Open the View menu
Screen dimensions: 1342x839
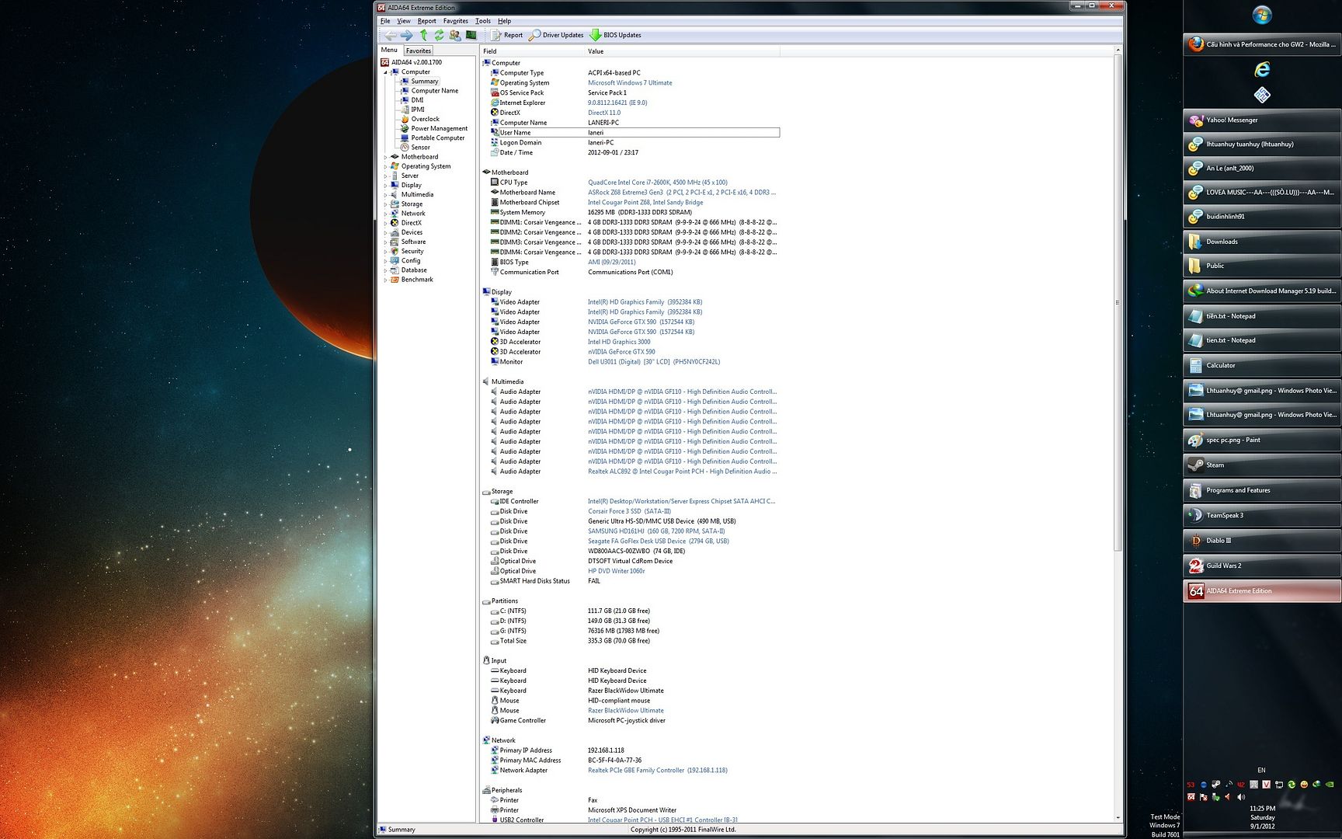[x=404, y=21]
